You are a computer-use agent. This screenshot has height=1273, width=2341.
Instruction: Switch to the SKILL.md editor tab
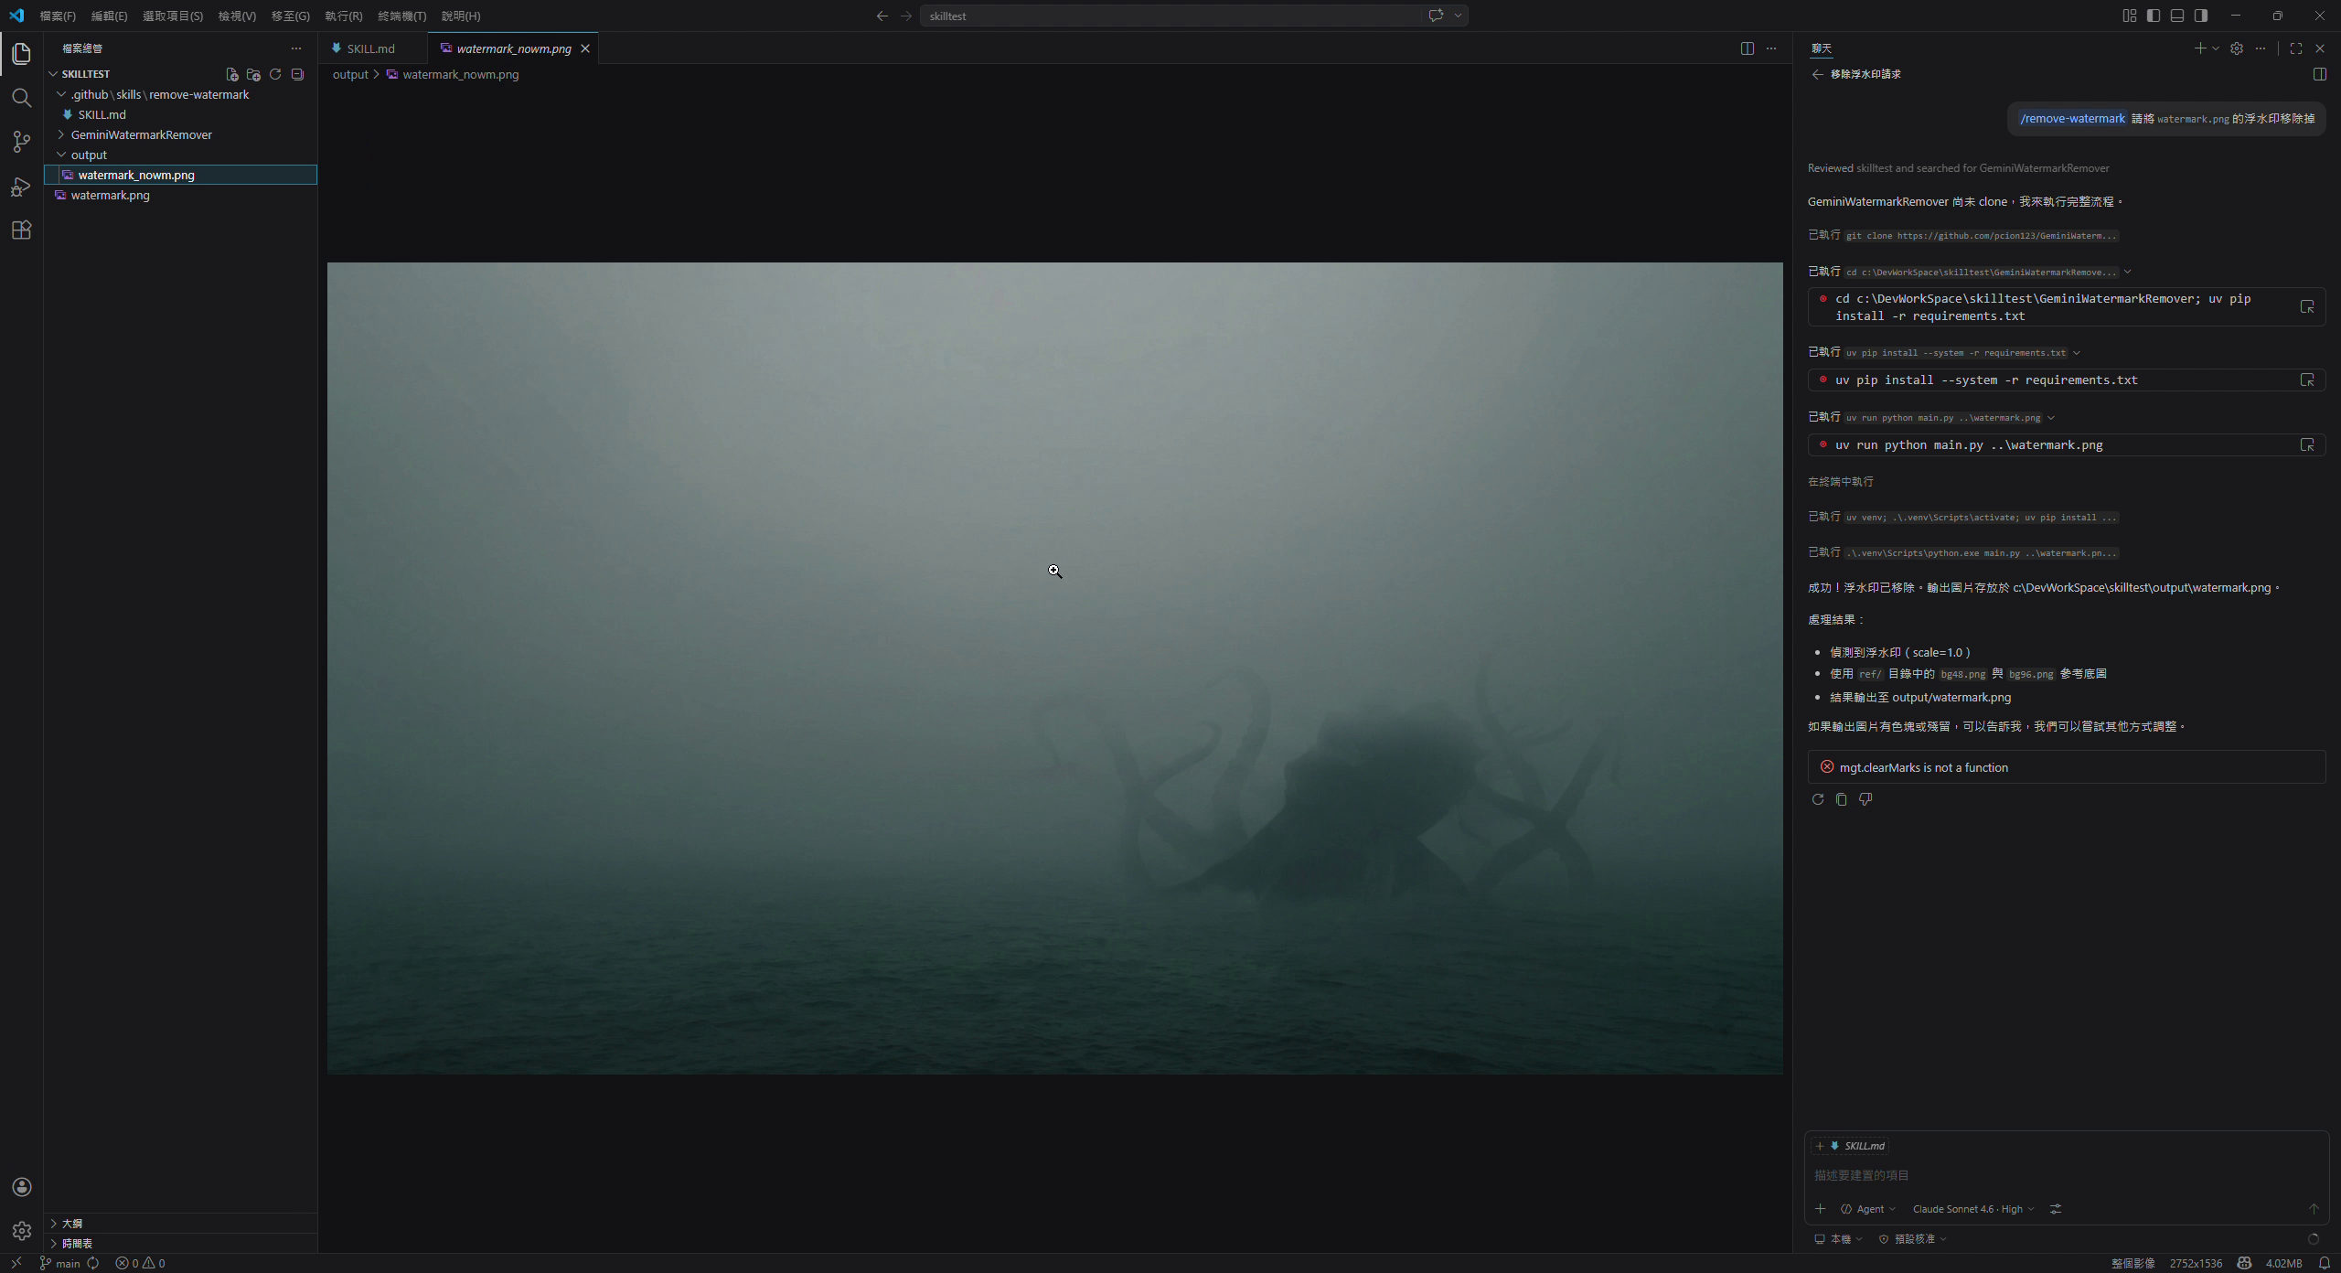point(370,48)
